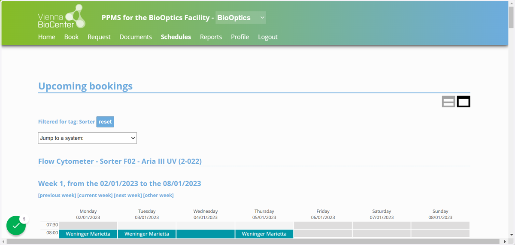Click the green checkmark badge

pyautogui.click(x=16, y=225)
